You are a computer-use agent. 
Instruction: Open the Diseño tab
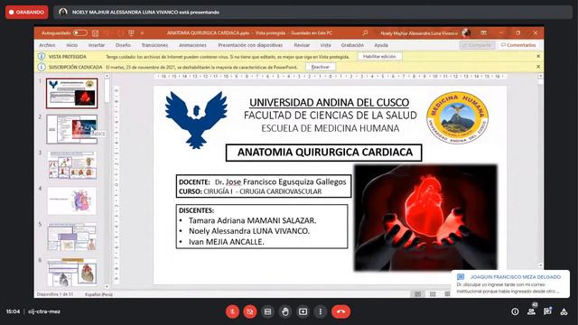coord(123,45)
